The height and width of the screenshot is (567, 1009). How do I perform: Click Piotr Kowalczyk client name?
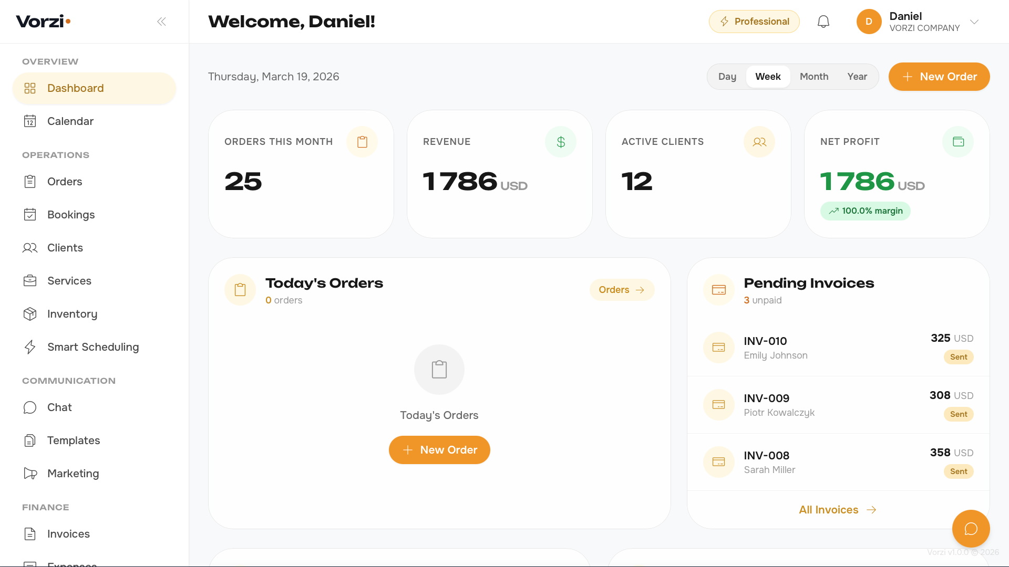pyautogui.click(x=779, y=413)
